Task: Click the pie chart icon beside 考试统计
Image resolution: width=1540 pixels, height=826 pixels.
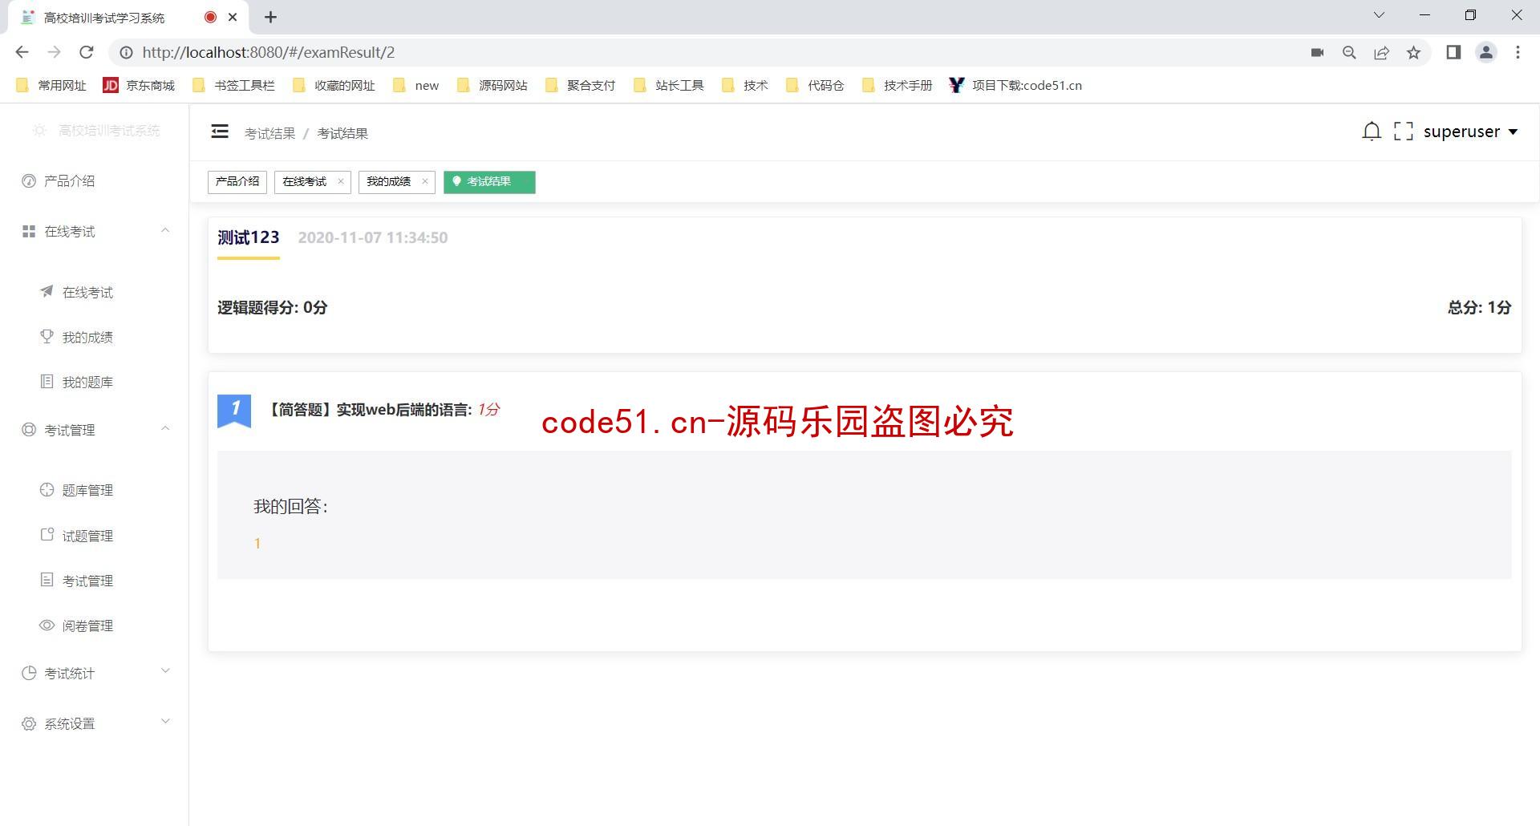Action: [29, 673]
